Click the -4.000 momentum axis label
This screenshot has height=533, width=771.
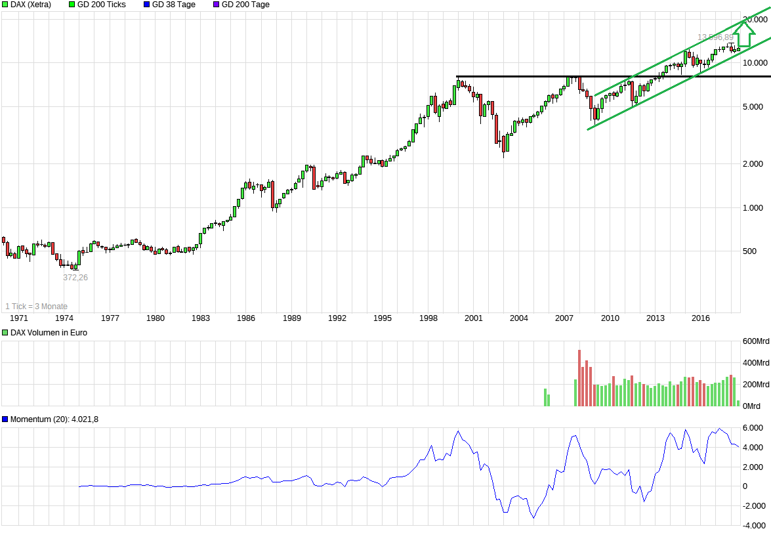pyautogui.click(x=755, y=526)
